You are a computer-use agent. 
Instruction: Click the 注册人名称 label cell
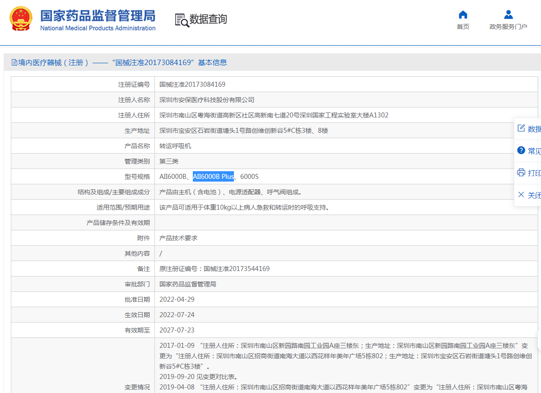[83, 100]
